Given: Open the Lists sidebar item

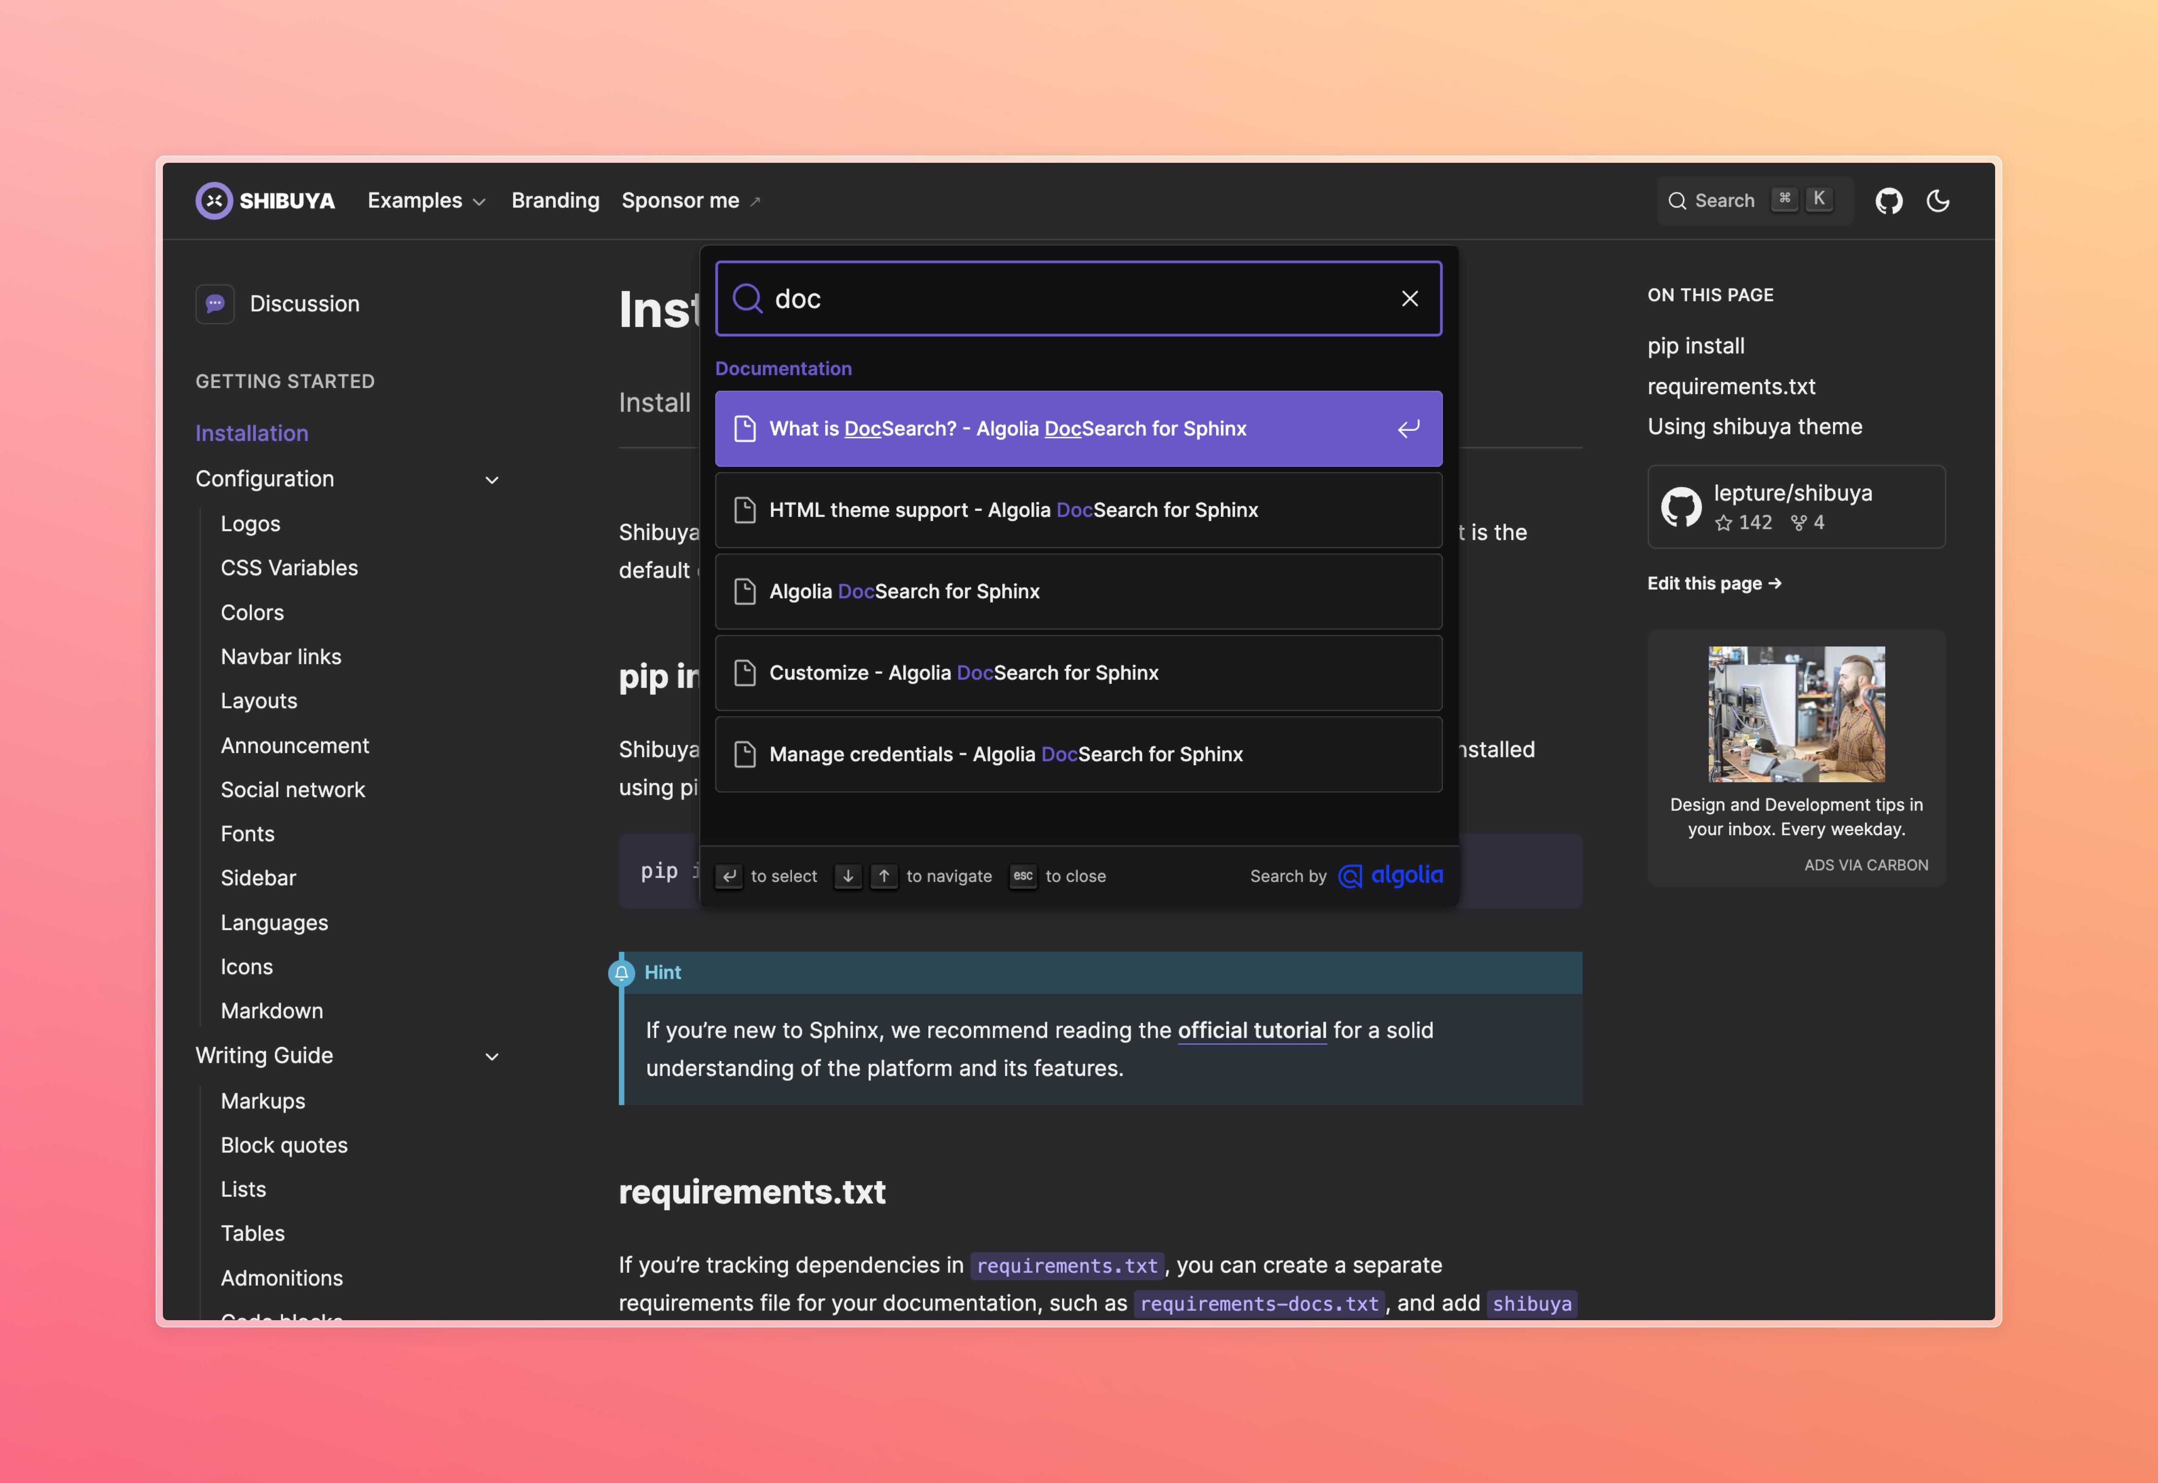Looking at the screenshot, I should [x=243, y=1189].
